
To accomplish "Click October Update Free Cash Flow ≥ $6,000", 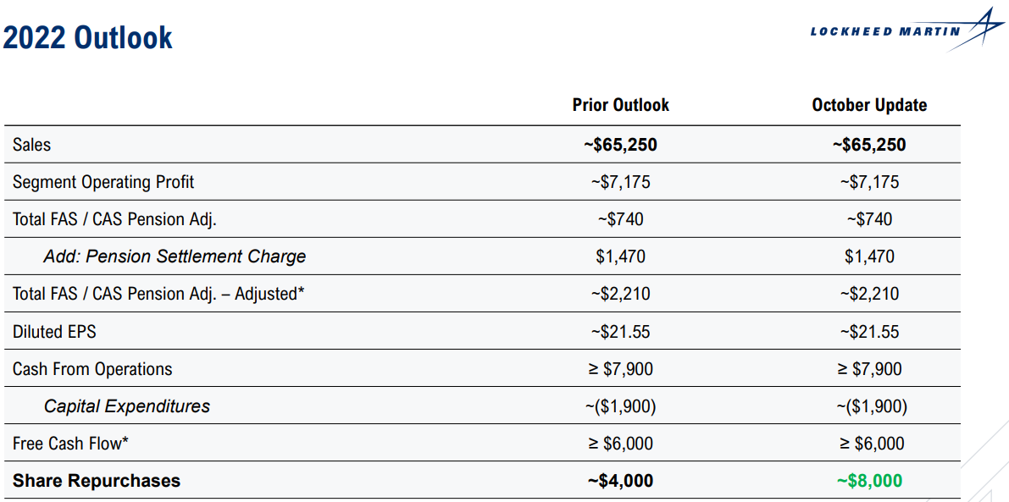I will (x=869, y=444).
